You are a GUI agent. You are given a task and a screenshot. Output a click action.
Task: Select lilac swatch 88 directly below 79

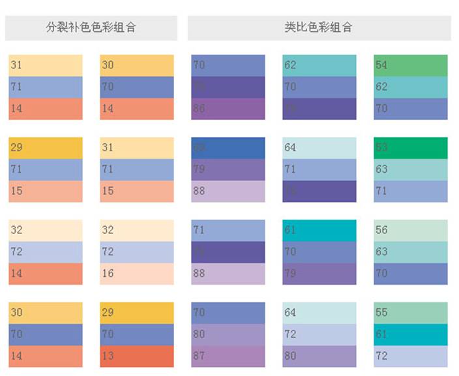point(228,191)
